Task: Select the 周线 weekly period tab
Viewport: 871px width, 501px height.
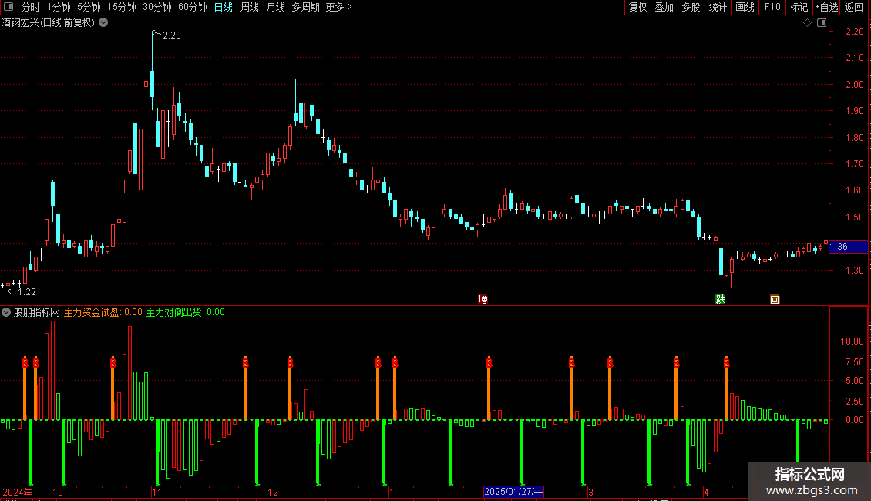Action: (x=250, y=7)
